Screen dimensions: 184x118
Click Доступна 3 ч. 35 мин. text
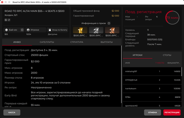[x=44, y=50]
